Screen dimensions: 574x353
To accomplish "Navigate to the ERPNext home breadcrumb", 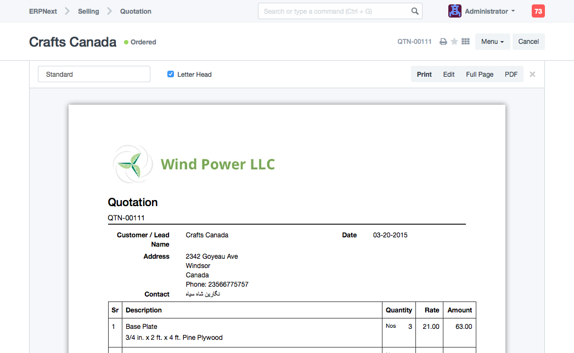I will (x=44, y=11).
